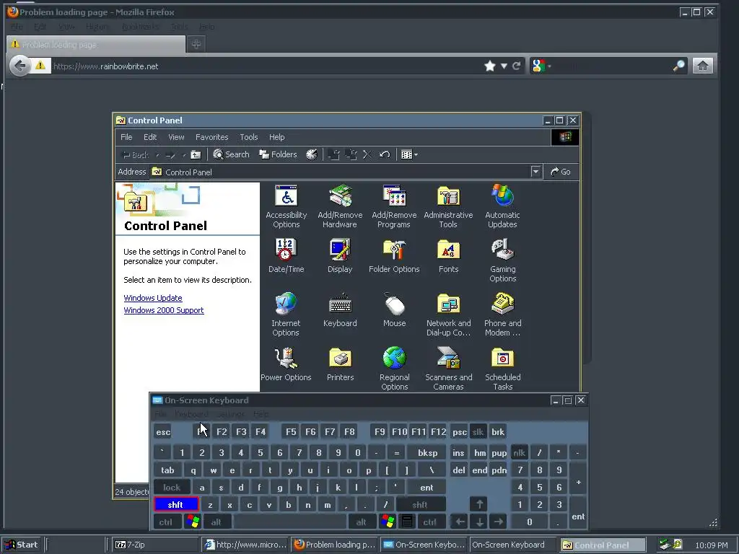Click the menu application key on On-Screen Keyboard
The width and height of the screenshot is (739, 554).
(407, 522)
